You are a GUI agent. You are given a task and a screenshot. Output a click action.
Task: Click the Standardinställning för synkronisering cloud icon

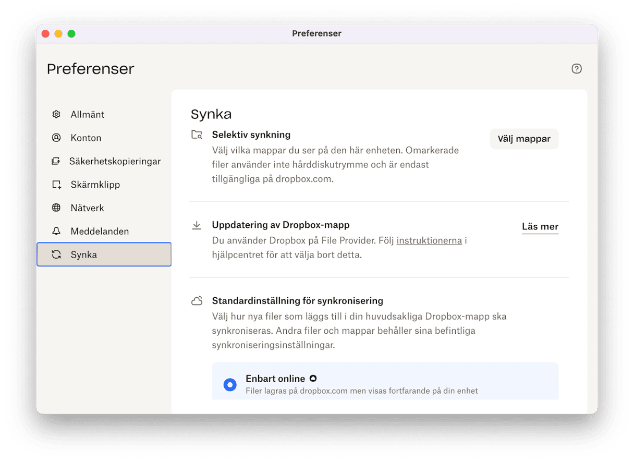pyautogui.click(x=197, y=301)
